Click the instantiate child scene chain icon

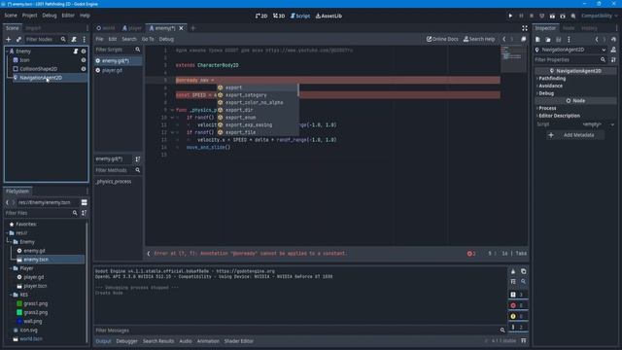(18, 39)
